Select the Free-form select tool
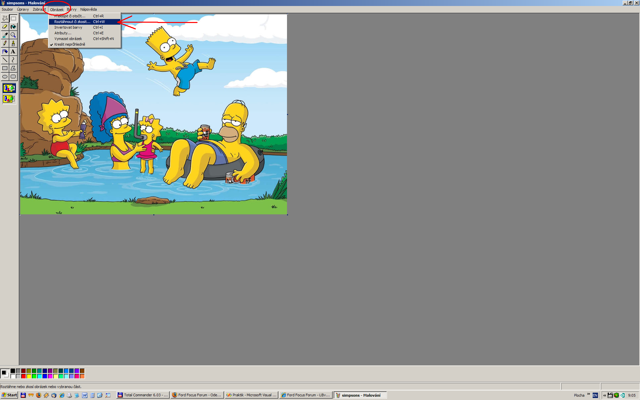The height and width of the screenshot is (400, 640). pyautogui.click(x=5, y=18)
